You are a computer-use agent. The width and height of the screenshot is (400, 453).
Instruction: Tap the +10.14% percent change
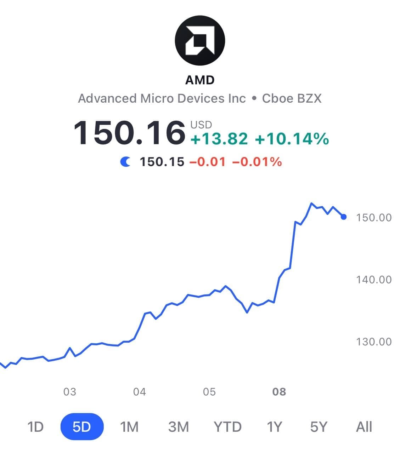click(x=292, y=138)
